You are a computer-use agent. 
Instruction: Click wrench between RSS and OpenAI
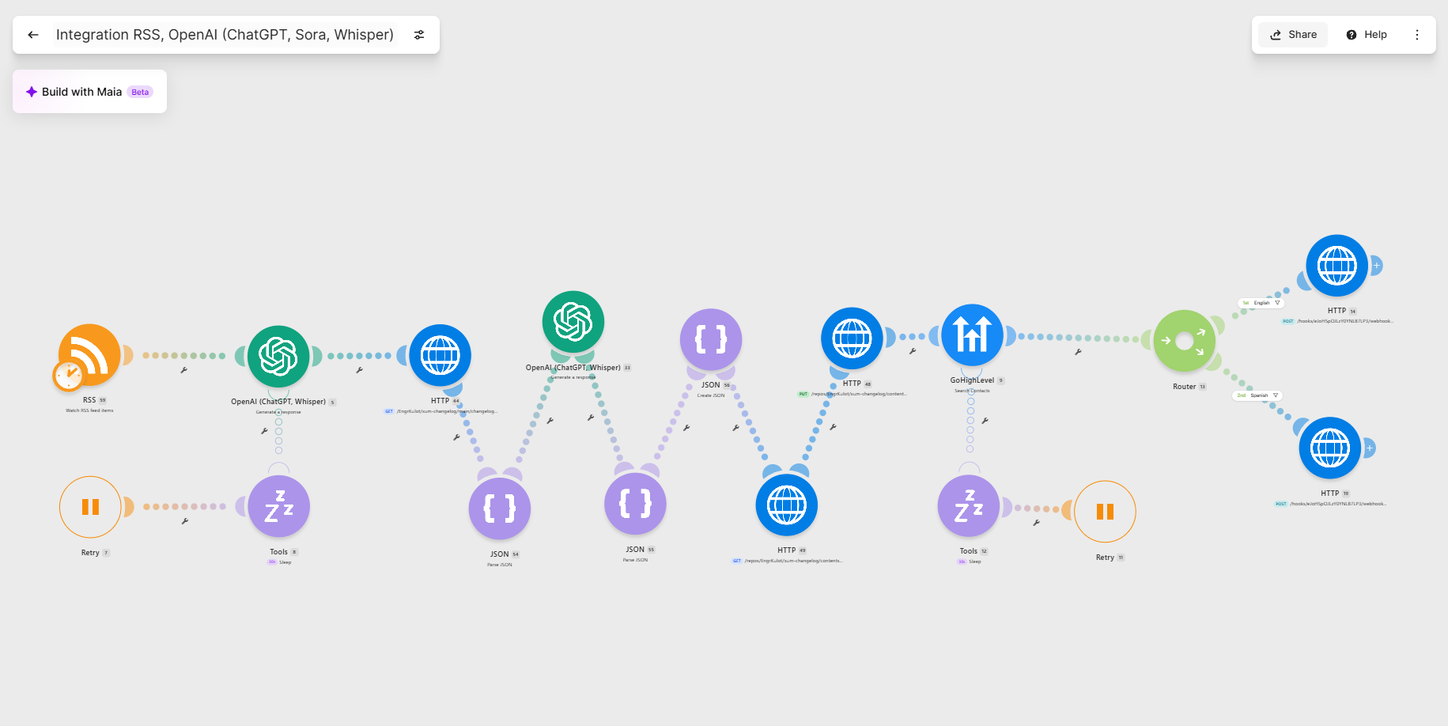point(183,370)
